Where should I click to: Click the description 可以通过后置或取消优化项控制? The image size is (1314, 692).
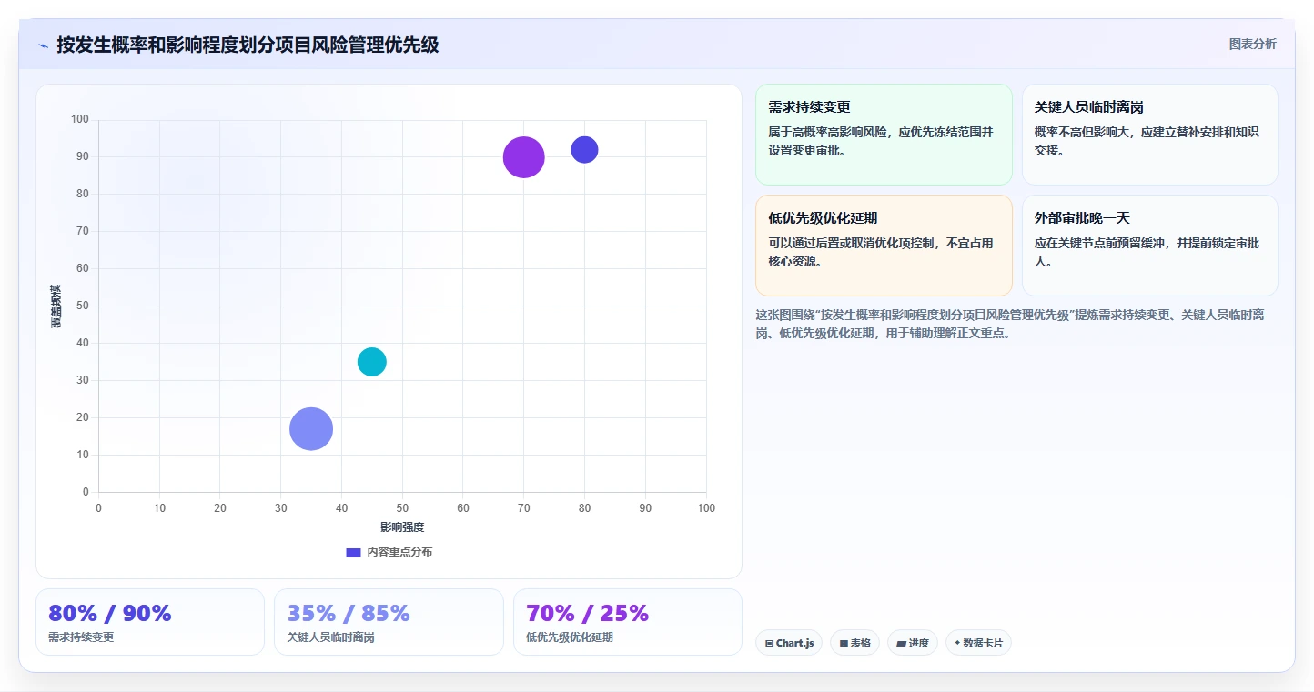(881, 252)
